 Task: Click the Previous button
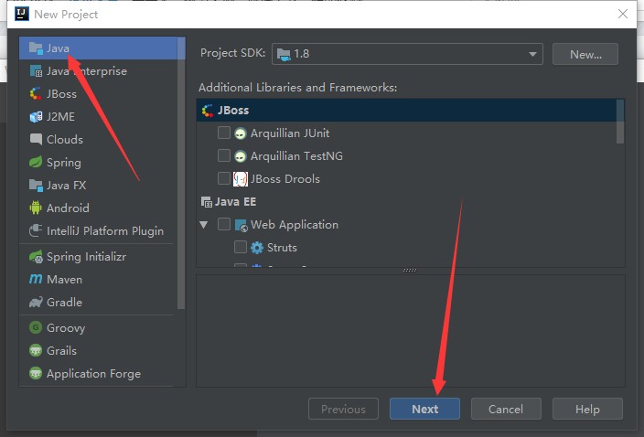point(343,409)
